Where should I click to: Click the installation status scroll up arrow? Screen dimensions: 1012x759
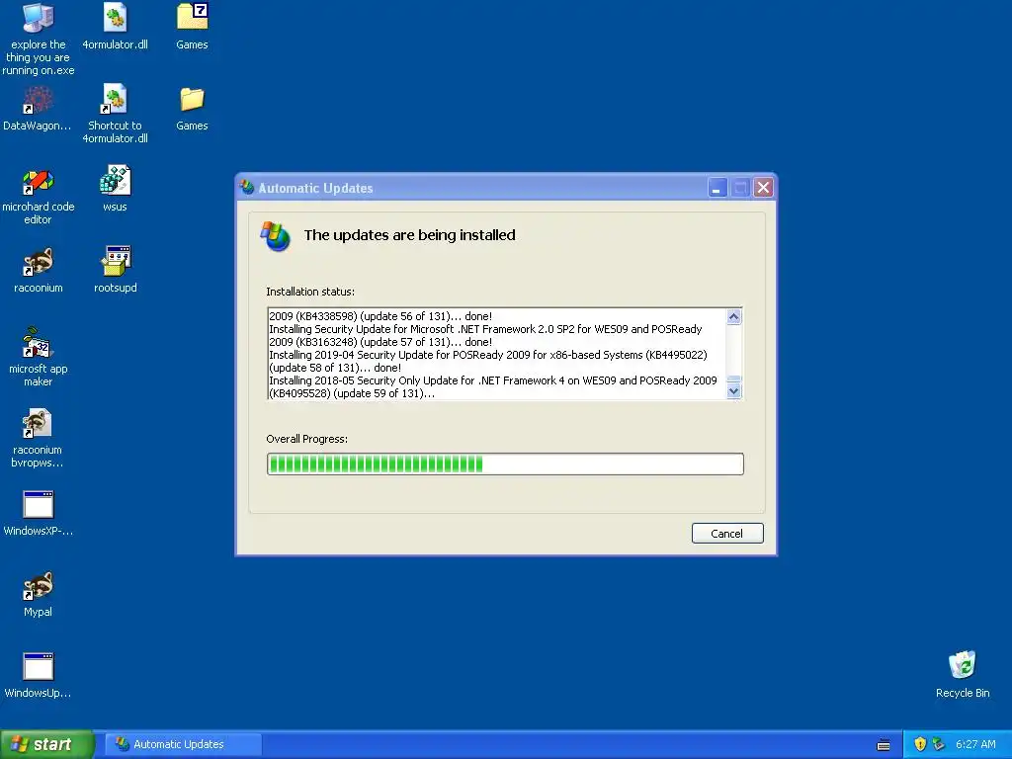pos(734,316)
